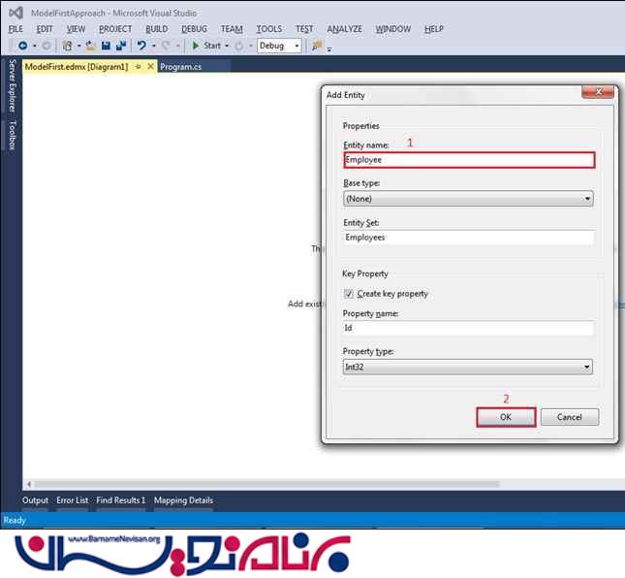625x578 pixels.
Task: Toggle the Create key property checkbox
Action: coord(349,294)
